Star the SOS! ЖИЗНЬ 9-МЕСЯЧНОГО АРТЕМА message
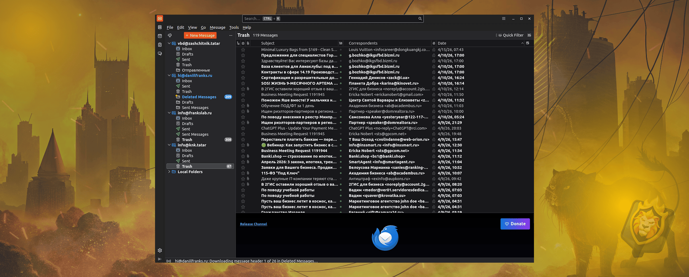Viewport: 689px width, 277px height. tap(243, 83)
